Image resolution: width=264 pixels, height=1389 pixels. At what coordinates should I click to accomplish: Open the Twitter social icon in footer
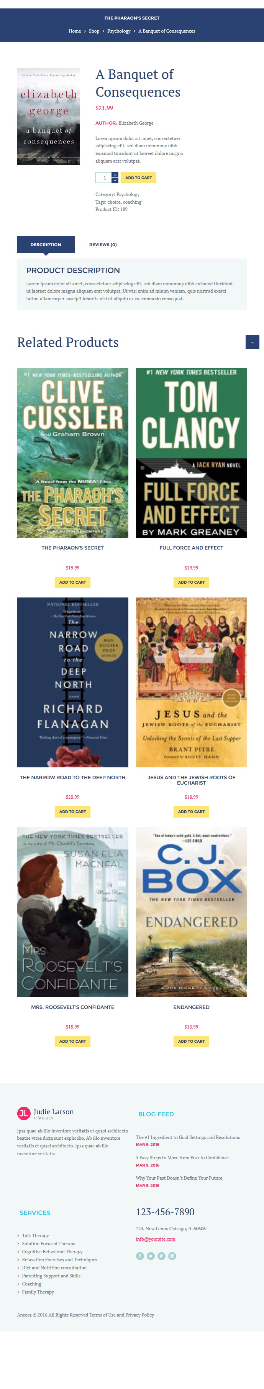click(x=151, y=1256)
